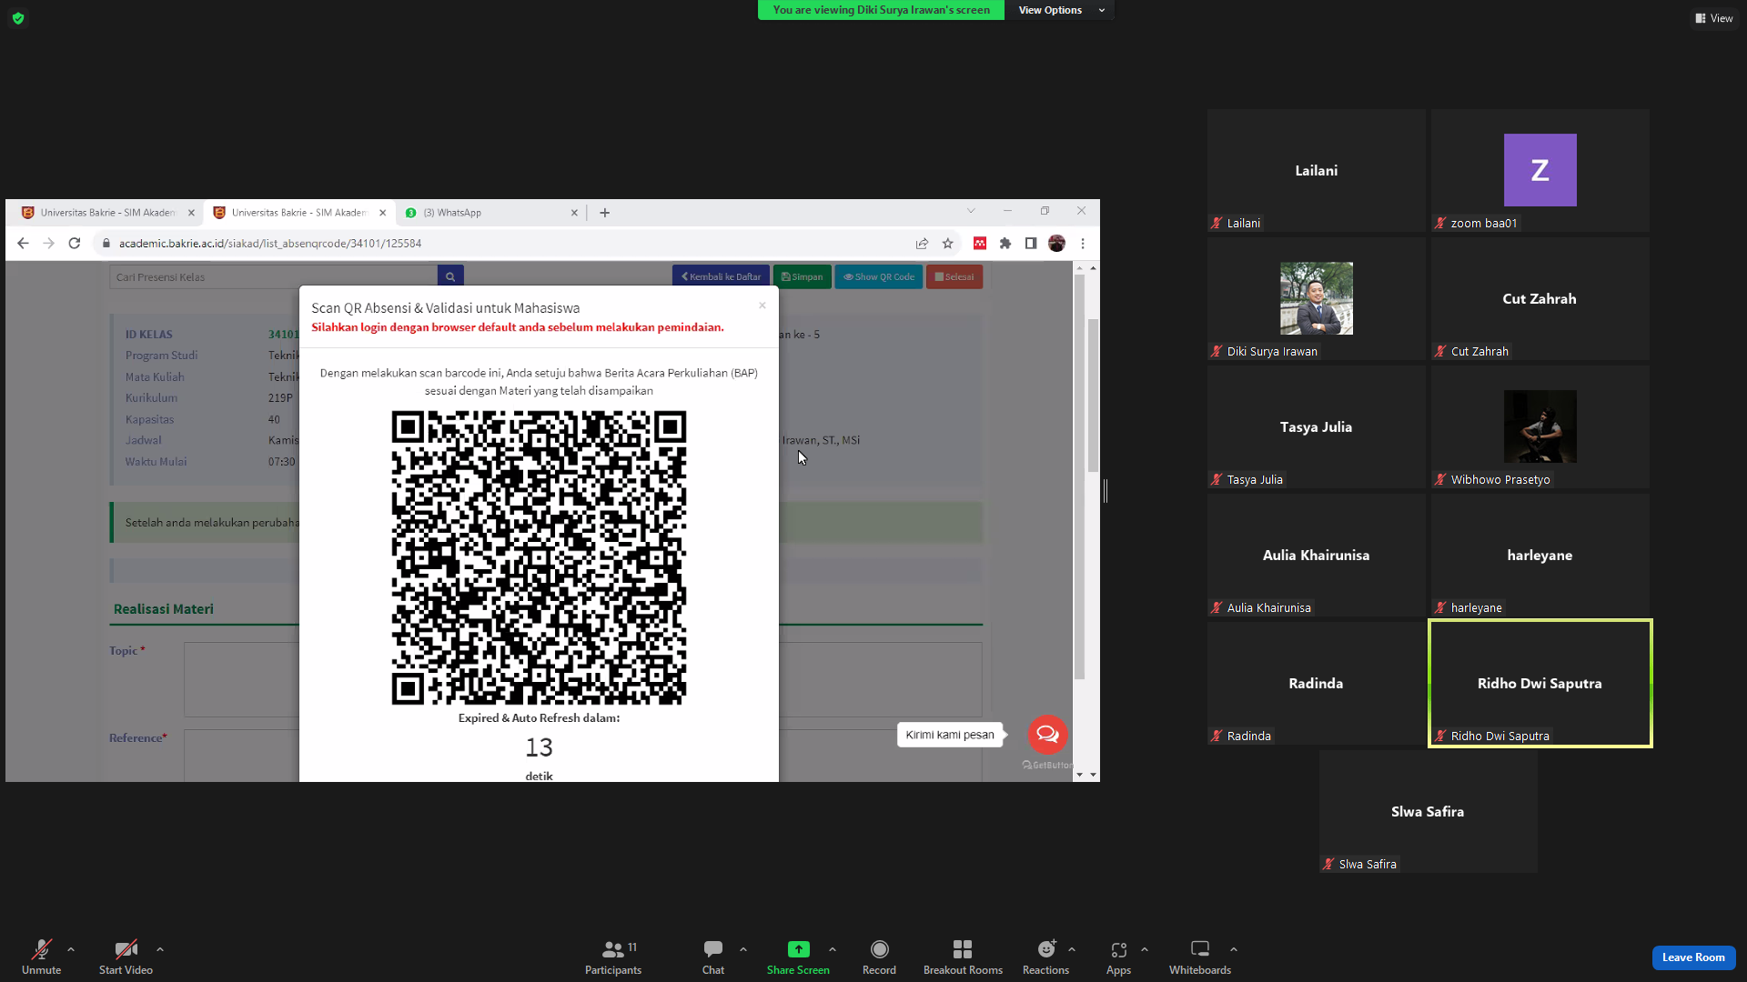Click the red Selesai button
Image resolution: width=1747 pixels, height=982 pixels.
(954, 277)
